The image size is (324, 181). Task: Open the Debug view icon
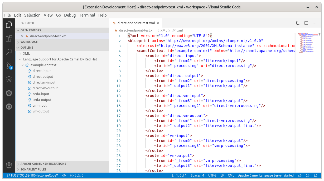point(9,79)
